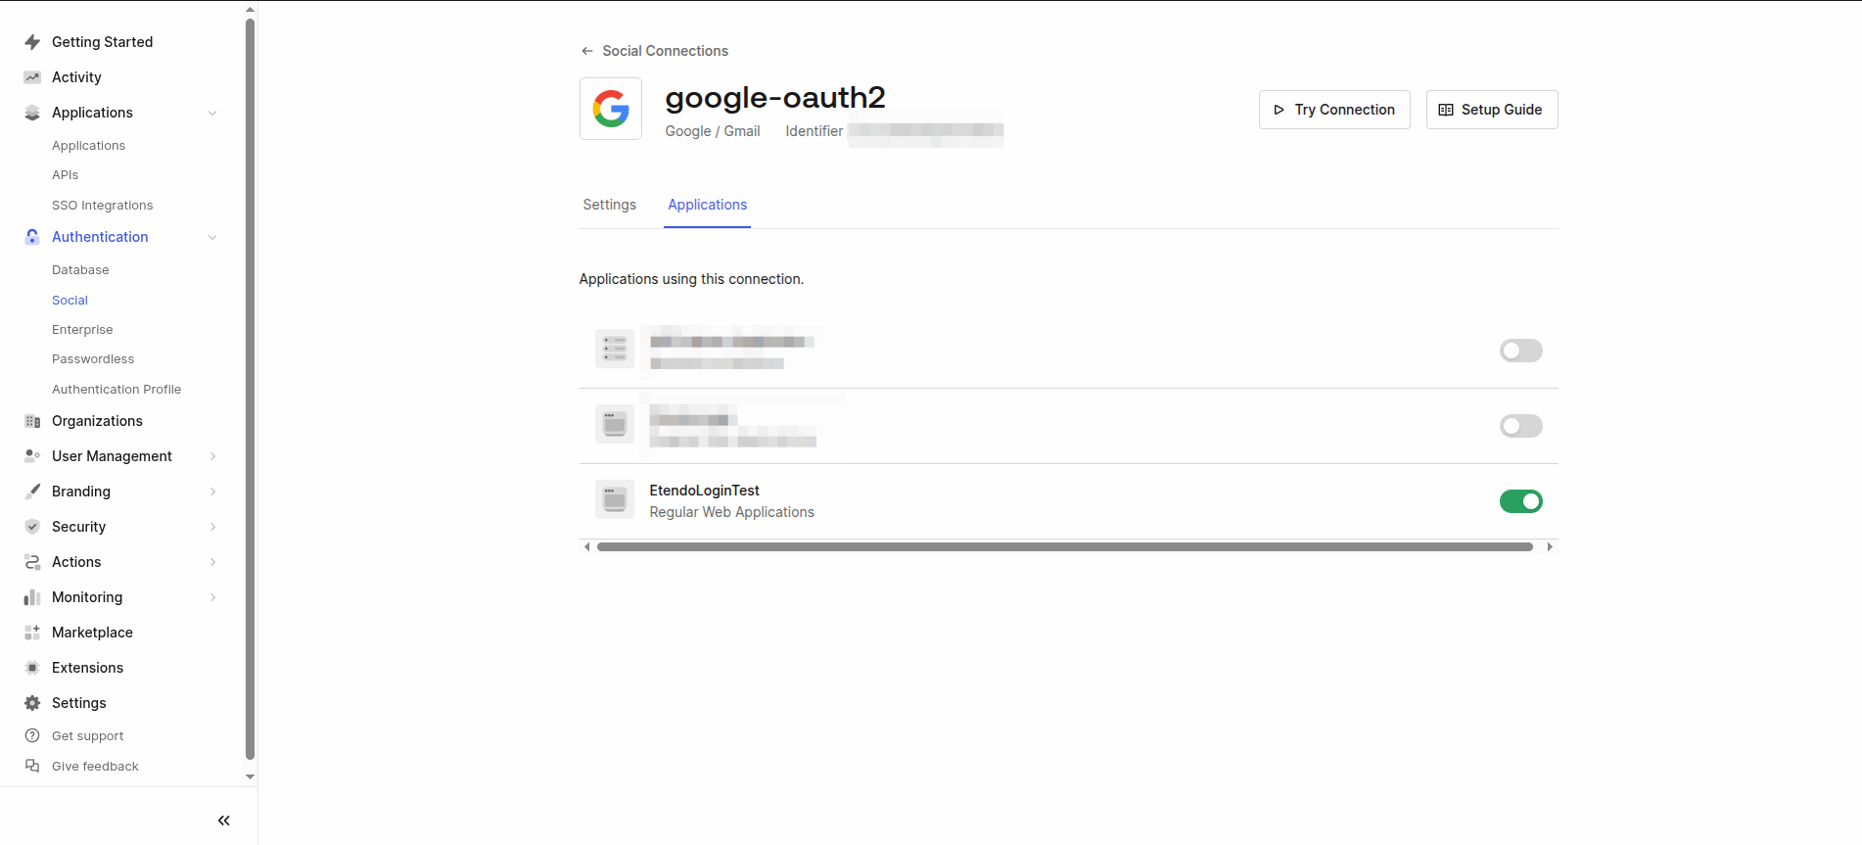Select the Marketplace icon in the sidebar

[x=32, y=633]
